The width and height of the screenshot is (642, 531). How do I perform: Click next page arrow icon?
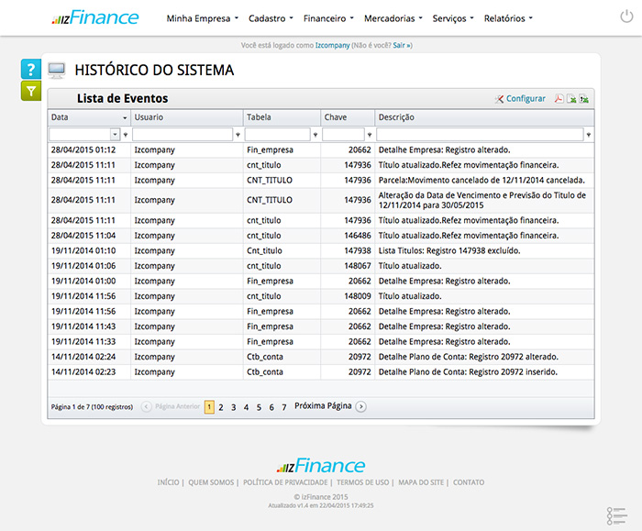tap(360, 406)
